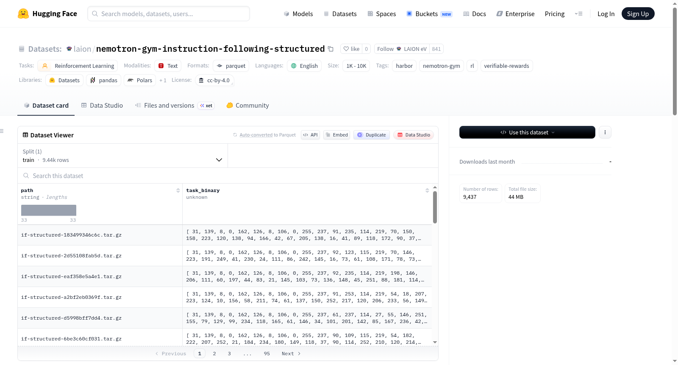This screenshot has height=365, width=678.
Task: Go to page 3 of the dataset
Action: coord(229,354)
